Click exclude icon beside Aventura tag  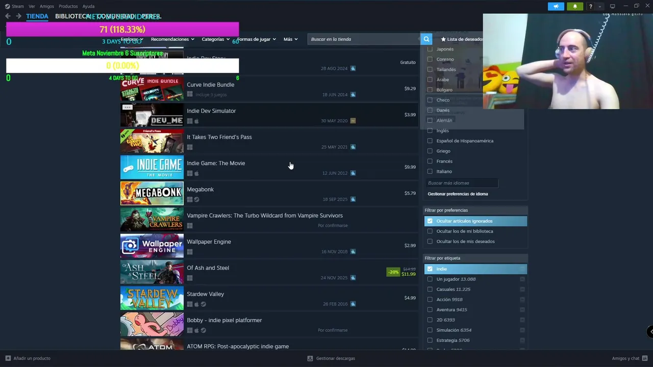pos(522,309)
